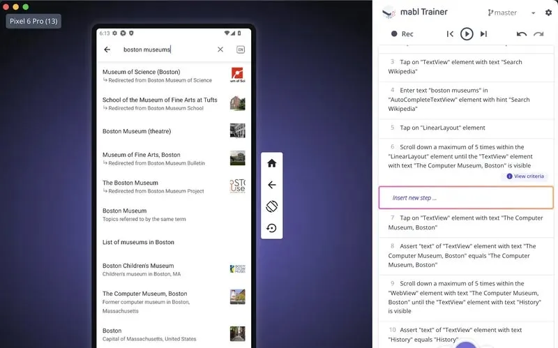Rotate the device screen
This screenshot has width=558, height=348.
[272, 206]
